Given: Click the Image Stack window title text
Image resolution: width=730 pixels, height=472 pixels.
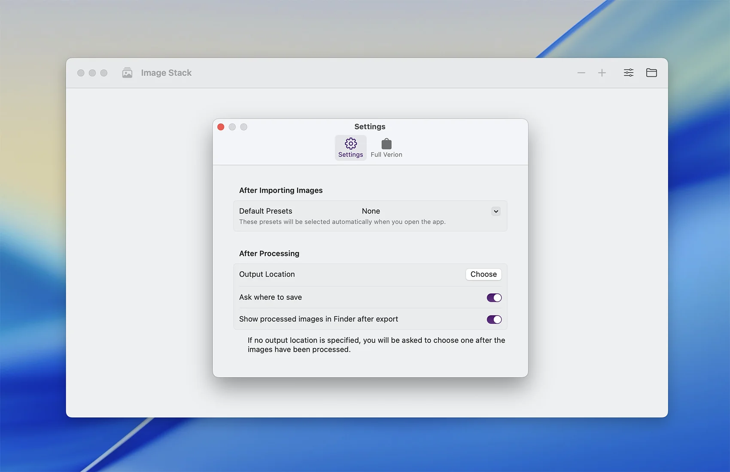Looking at the screenshot, I should click(166, 73).
